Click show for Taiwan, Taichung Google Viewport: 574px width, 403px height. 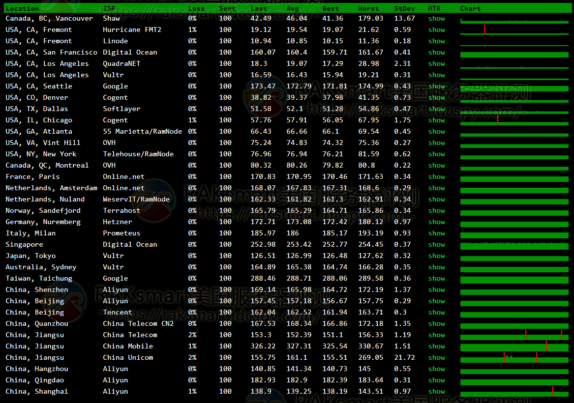tap(436, 279)
